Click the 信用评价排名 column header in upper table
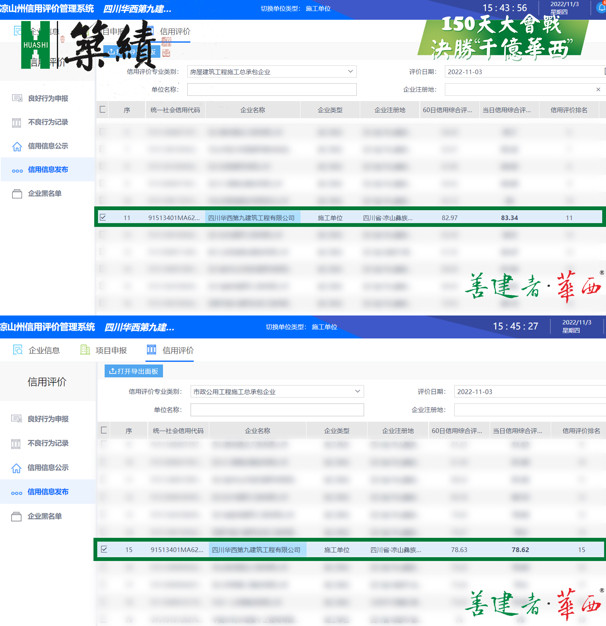This screenshot has height=626, width=606. coord(569,110)
